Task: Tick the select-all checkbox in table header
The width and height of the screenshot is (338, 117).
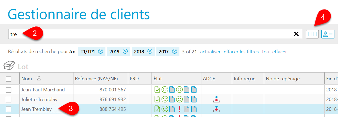Action: coord(9,79)
